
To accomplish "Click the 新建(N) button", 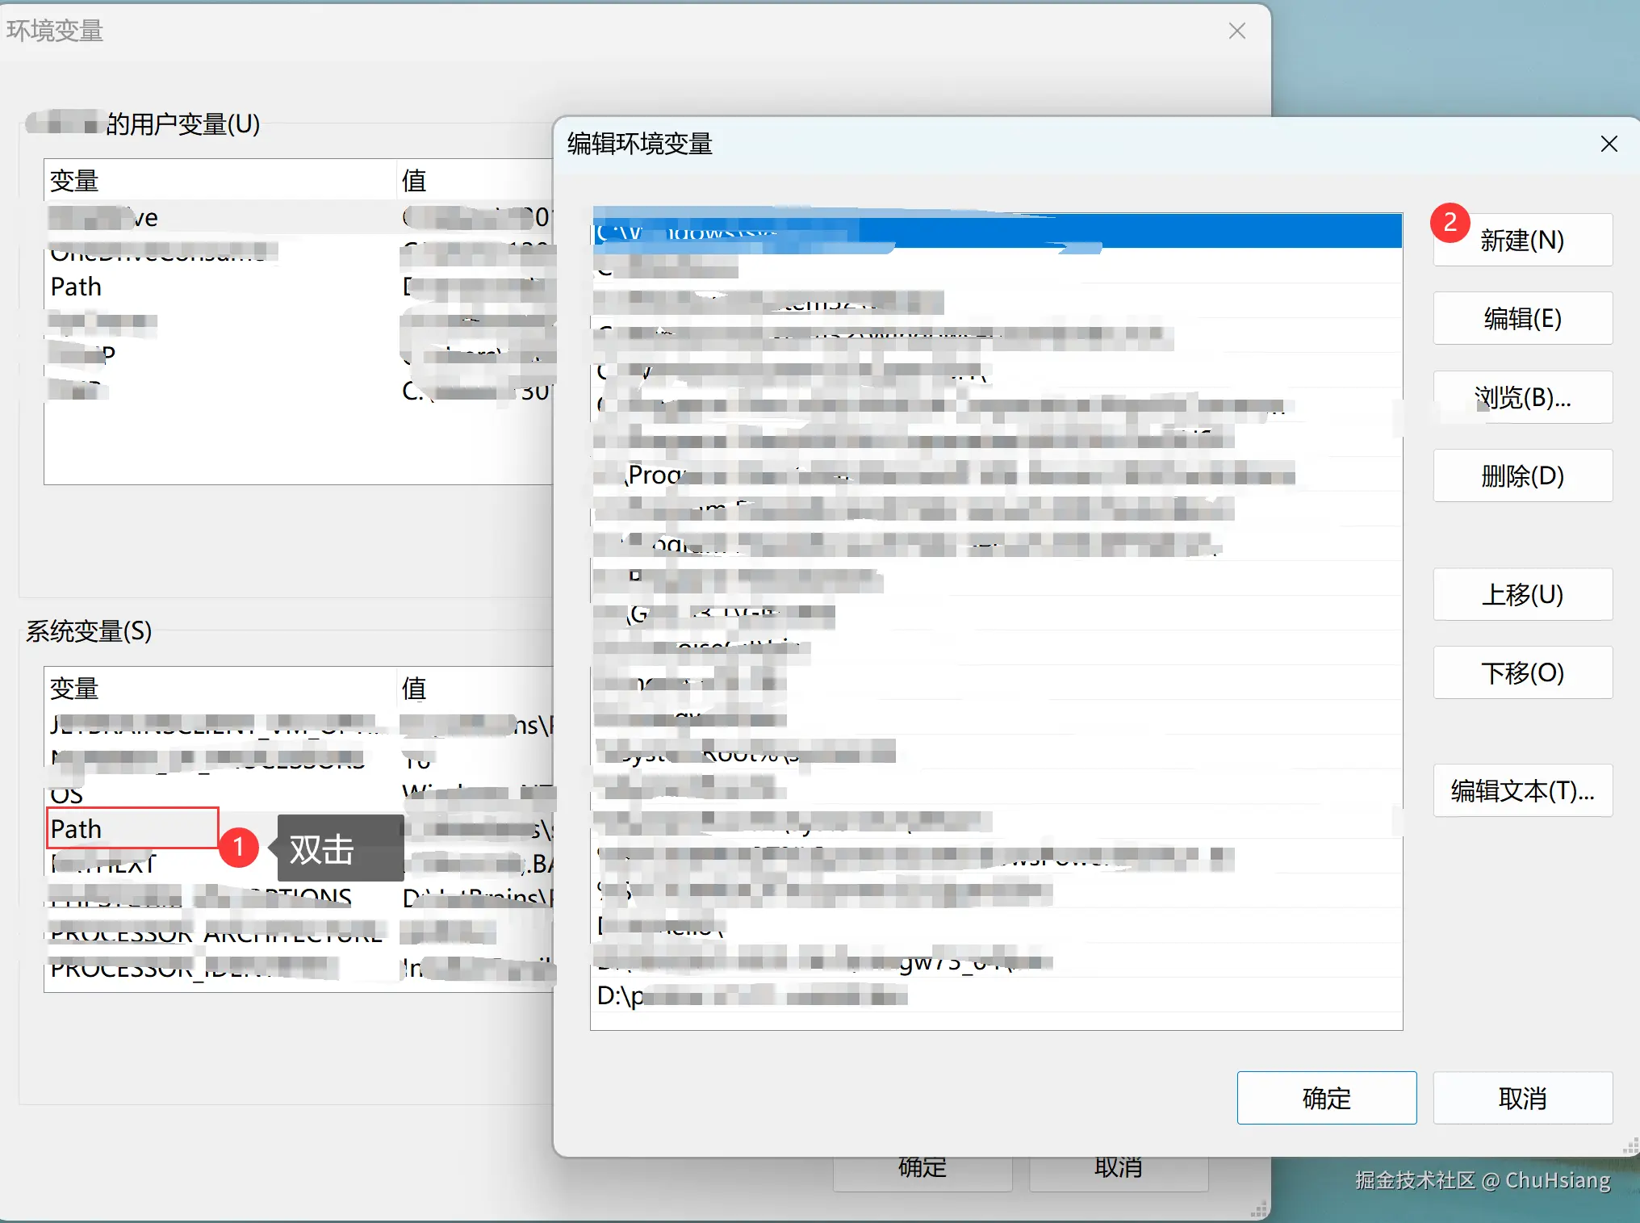I will 1522,240.
